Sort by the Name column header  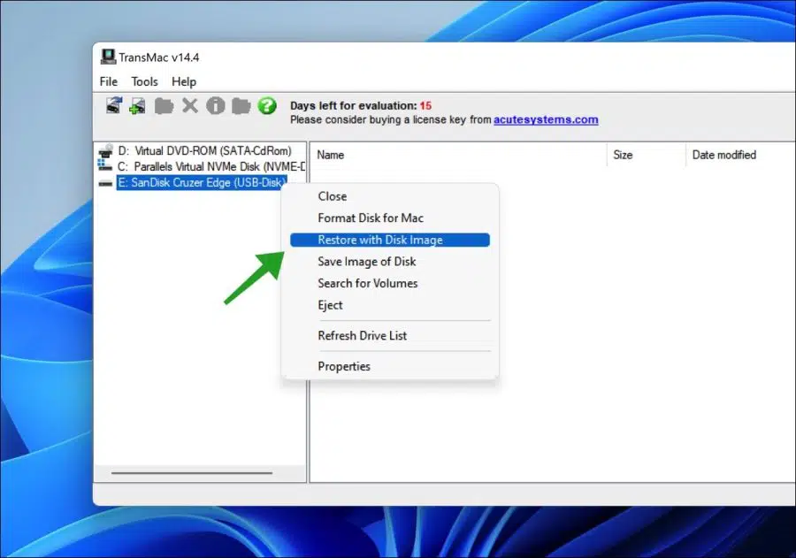[458, 155]
